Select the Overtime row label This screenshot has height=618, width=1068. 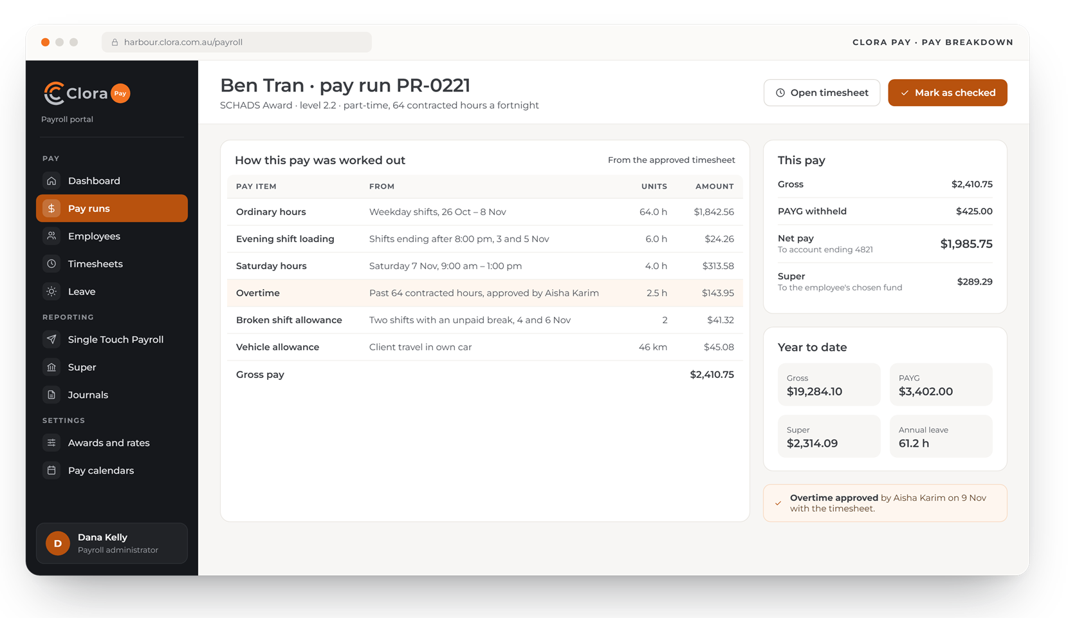point(258,293)
